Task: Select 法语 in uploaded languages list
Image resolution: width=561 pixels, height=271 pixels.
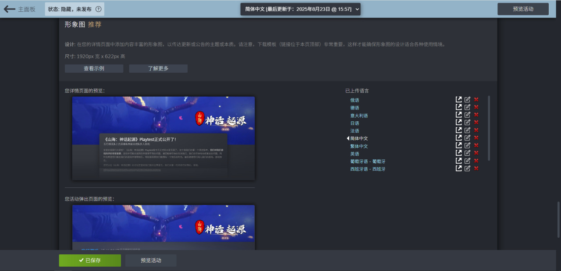Action: 355,131
